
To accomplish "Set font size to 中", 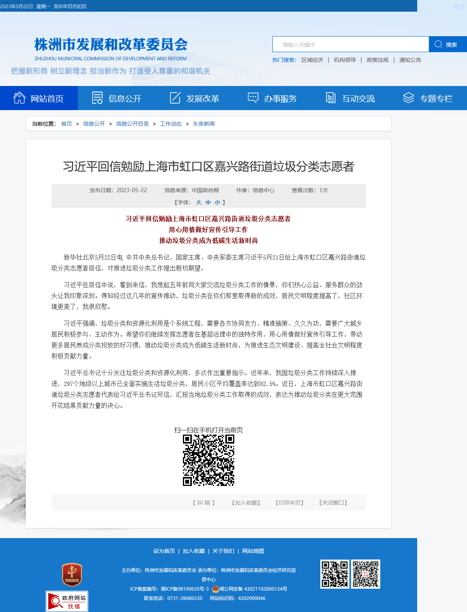I will (208, 202).
